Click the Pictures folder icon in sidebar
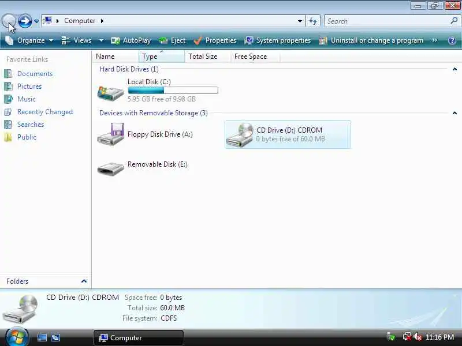This screenshot has height=346, width=462. click(x=8, y=86)
